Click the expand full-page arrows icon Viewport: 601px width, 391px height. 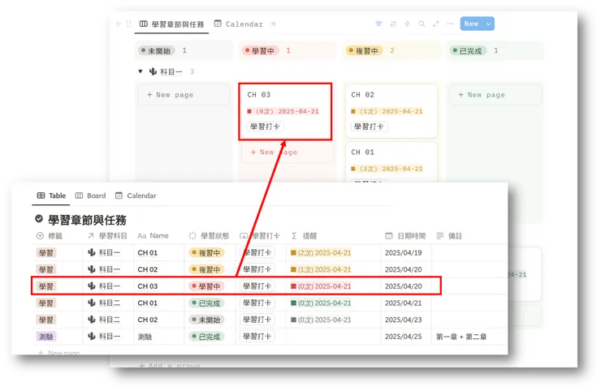coord(436,24)
